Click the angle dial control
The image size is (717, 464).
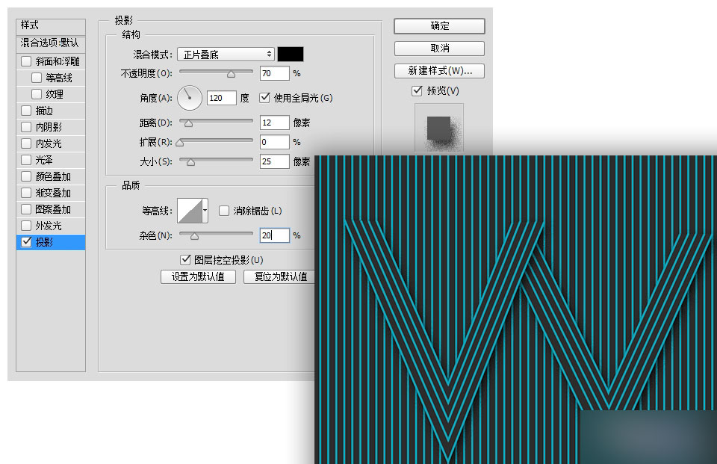coord(189,98)
